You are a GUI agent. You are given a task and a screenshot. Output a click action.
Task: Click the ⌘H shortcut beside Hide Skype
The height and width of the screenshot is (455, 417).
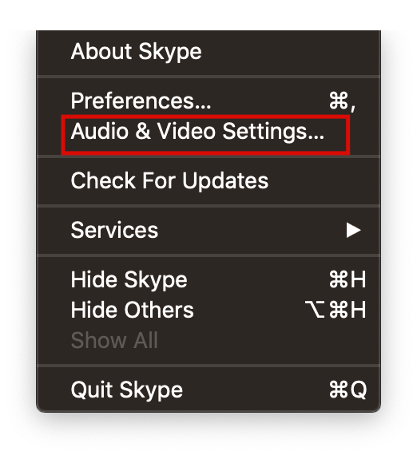tap(347, 279)
